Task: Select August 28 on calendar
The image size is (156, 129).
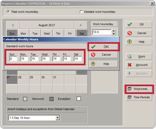Action: click(24, 80)
